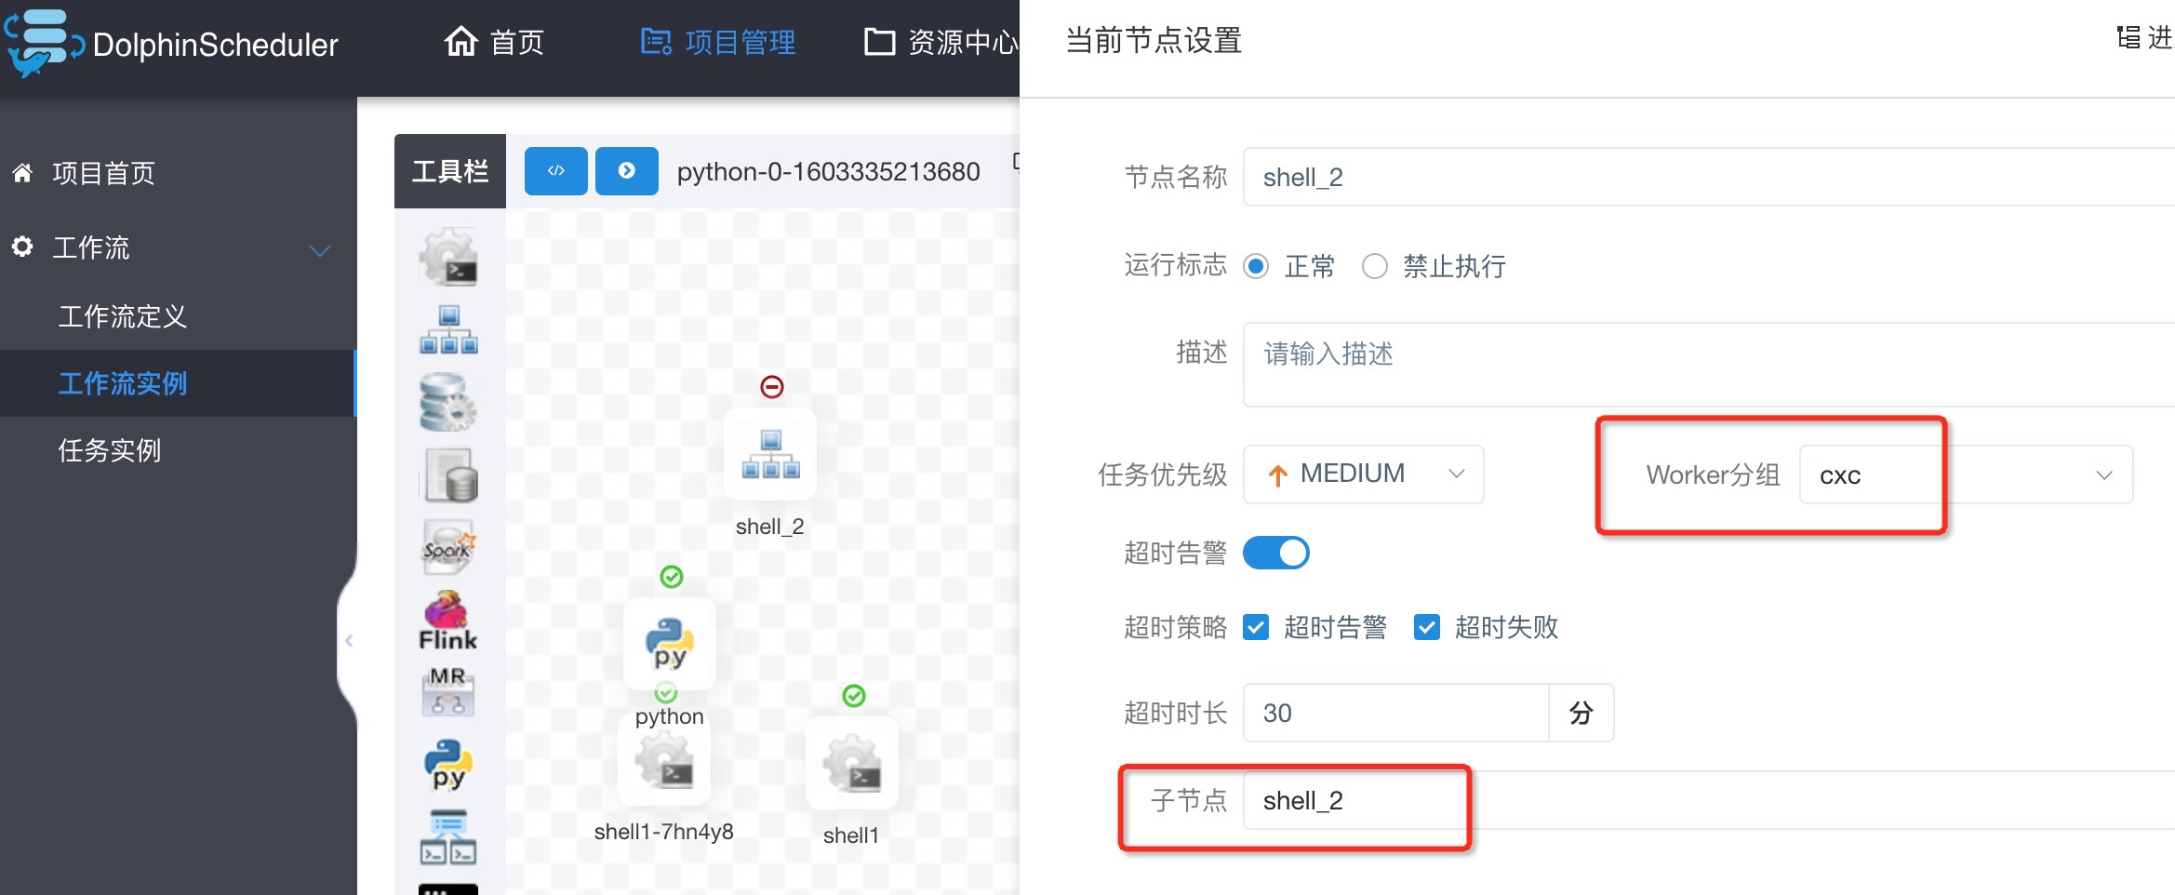This screenshot has width=2175, height=895.
Task: Click the blue startup parameter button
Action: coord(627,171)
